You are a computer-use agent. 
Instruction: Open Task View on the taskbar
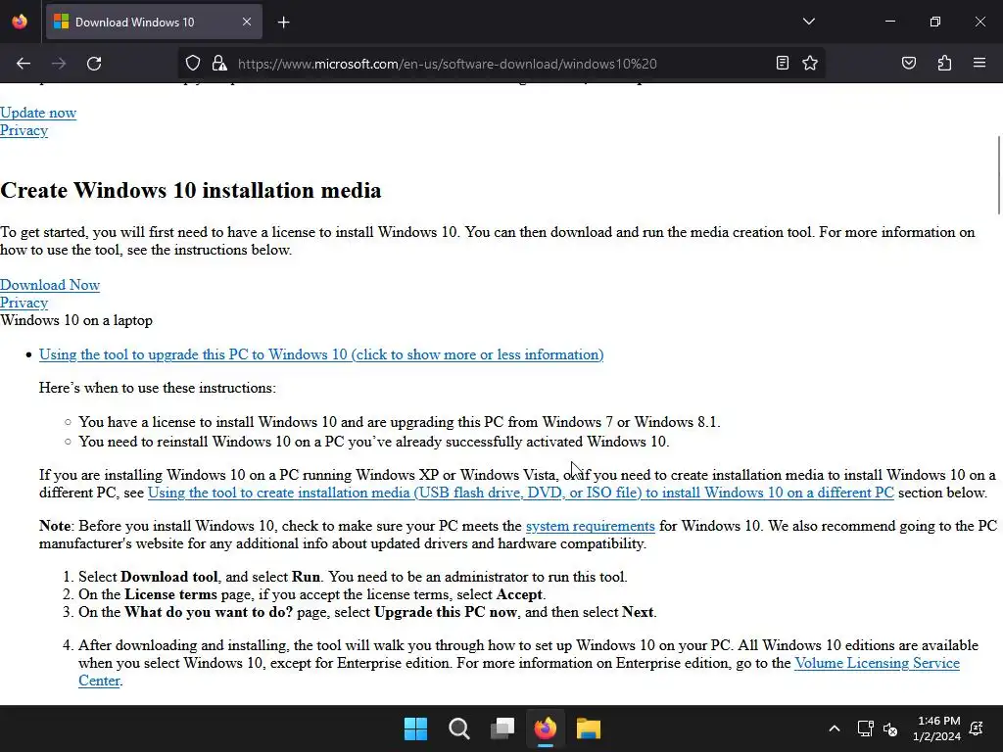point(502,728)
